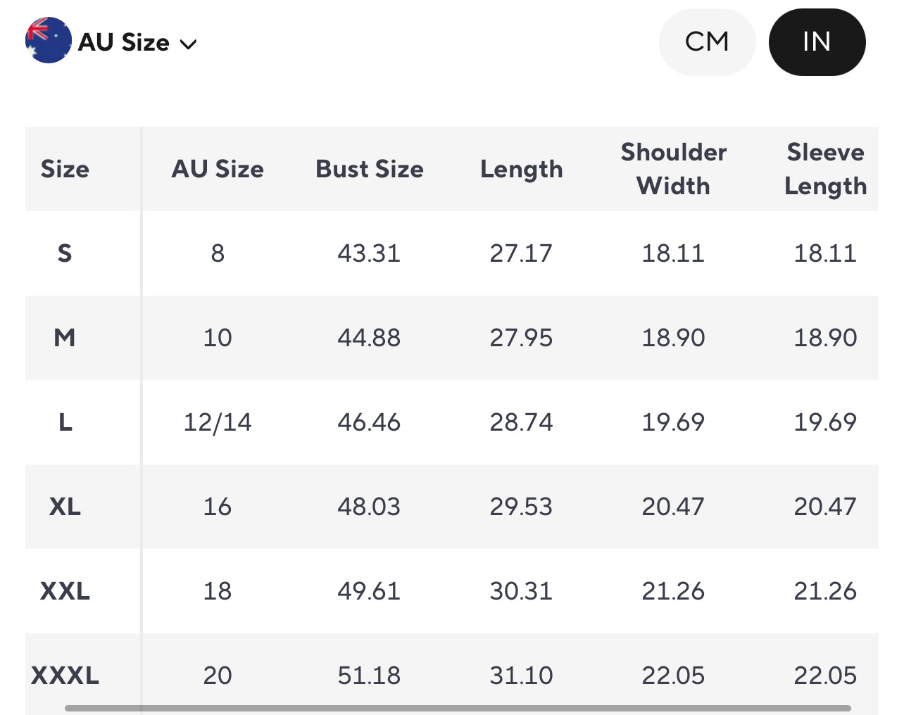Click the Size column header
Image resolution: width=904 pixels, height=715 pixels.
click(65, 169)
